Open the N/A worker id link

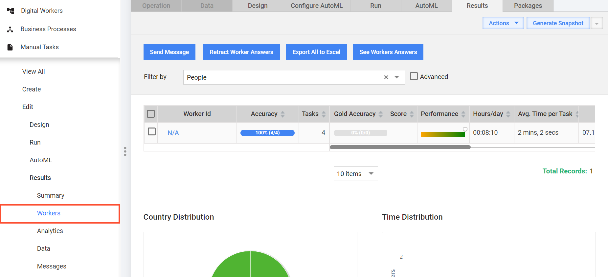click(173, 133)
